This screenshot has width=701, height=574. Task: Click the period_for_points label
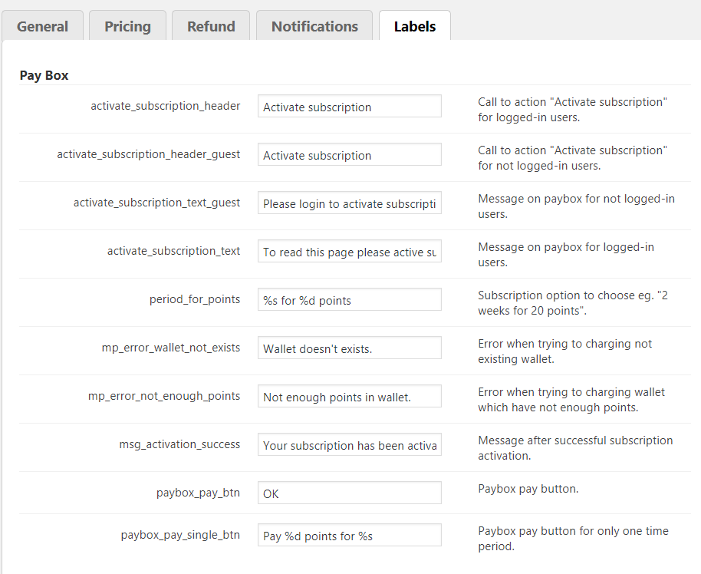tap(194, 299)
